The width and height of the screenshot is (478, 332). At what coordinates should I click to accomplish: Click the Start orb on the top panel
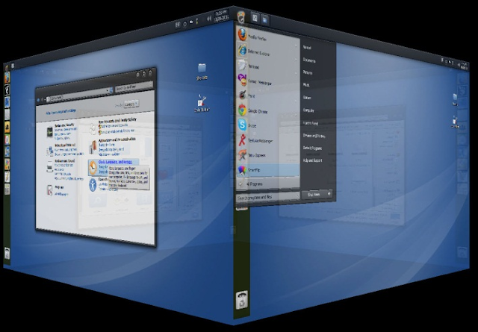point(240,16)
